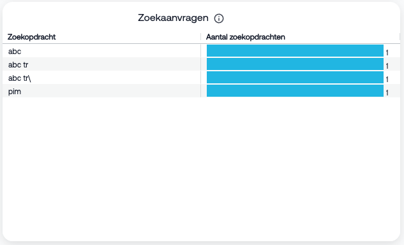This screenshot has height=245, width=404.
Task: Click the Zoekaanvragen widget title
Action: (173, 18)
